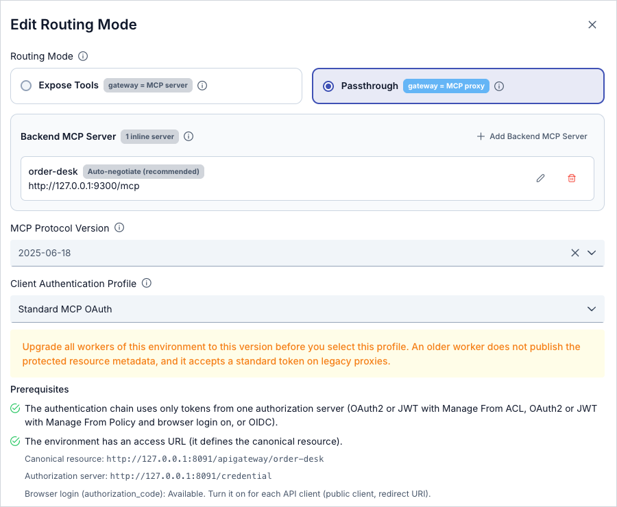617x507 pixels.
Task: Open info icon next to Passthrough
Action: tap(499, 86)
